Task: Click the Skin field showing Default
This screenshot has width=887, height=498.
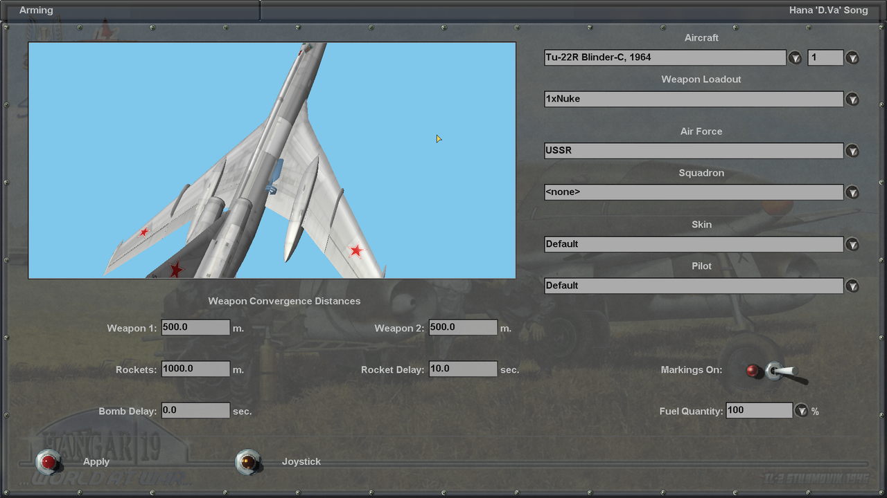Action: pos(694,244)
